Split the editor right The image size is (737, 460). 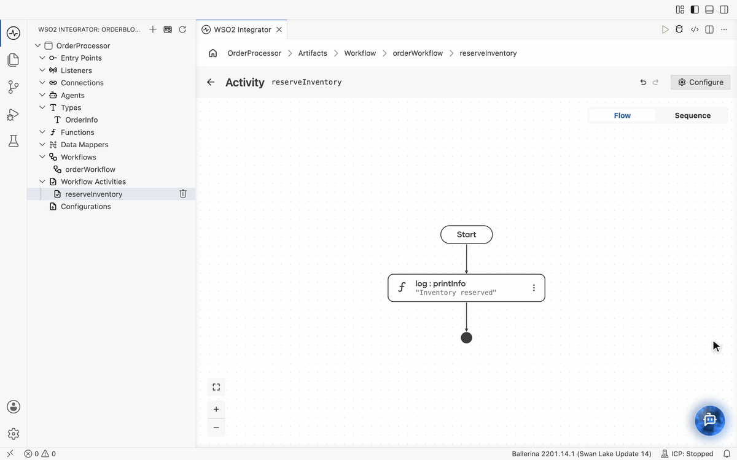tap(709, 29)
